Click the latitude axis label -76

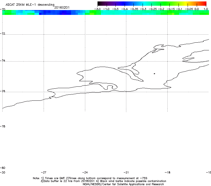(x=3, y=91)
